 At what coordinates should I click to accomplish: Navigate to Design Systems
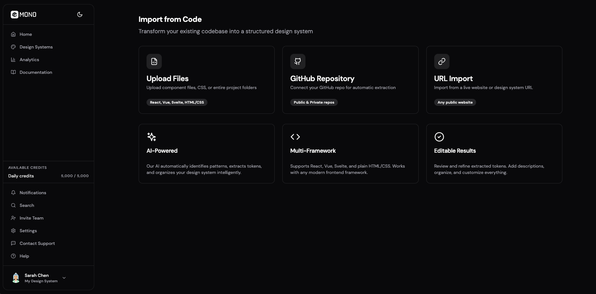click(x=36, y=47)
